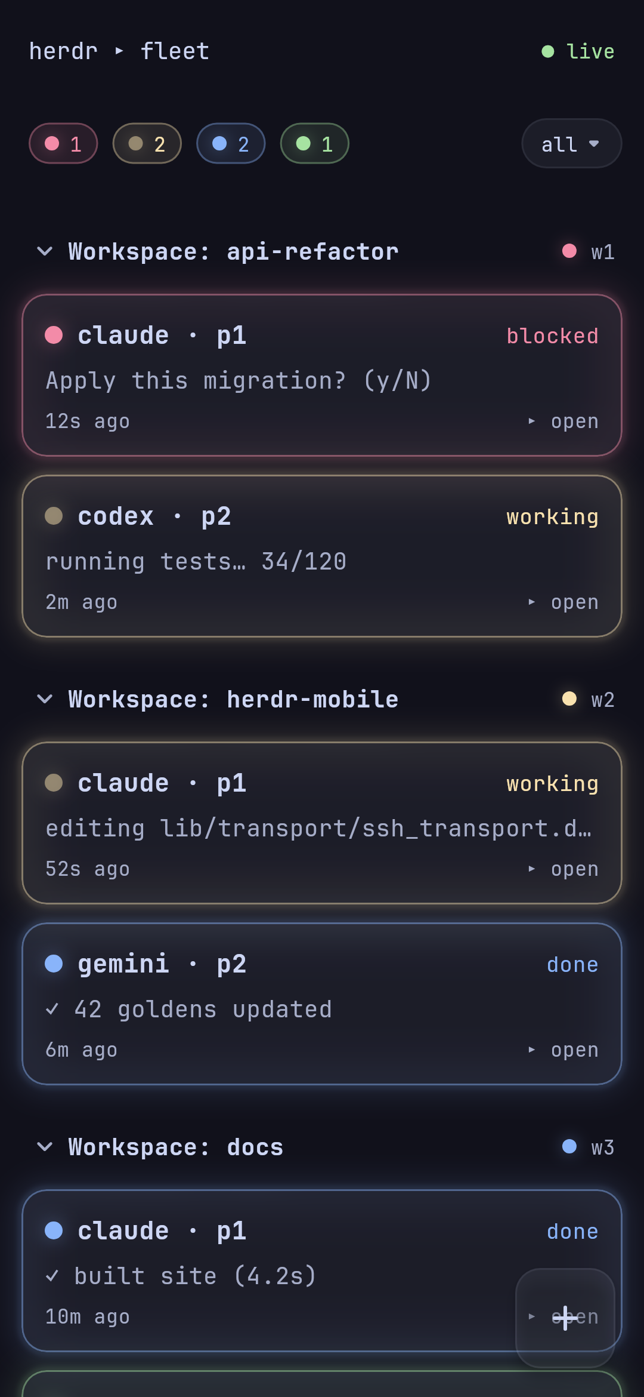Select the fleet breadcrumb item

[x=175, y=51]
